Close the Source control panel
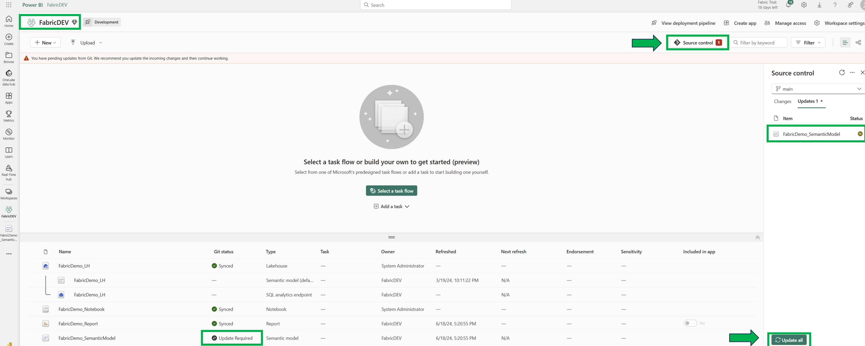 click(x=862, y=72)
